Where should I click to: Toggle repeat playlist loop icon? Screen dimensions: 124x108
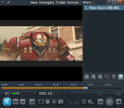click(x=107, y=77)
